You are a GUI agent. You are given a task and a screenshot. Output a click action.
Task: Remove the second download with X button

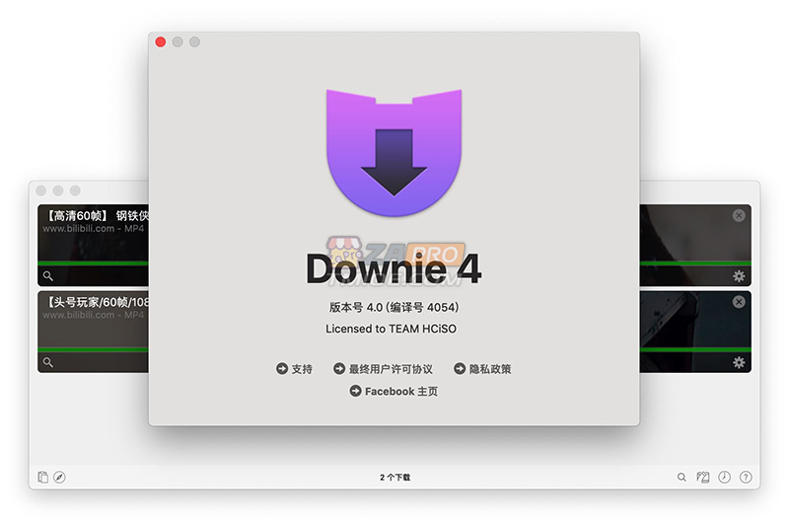click(739, 301)
